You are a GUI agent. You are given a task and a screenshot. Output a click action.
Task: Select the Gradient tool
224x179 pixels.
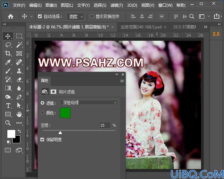point(8,88)
